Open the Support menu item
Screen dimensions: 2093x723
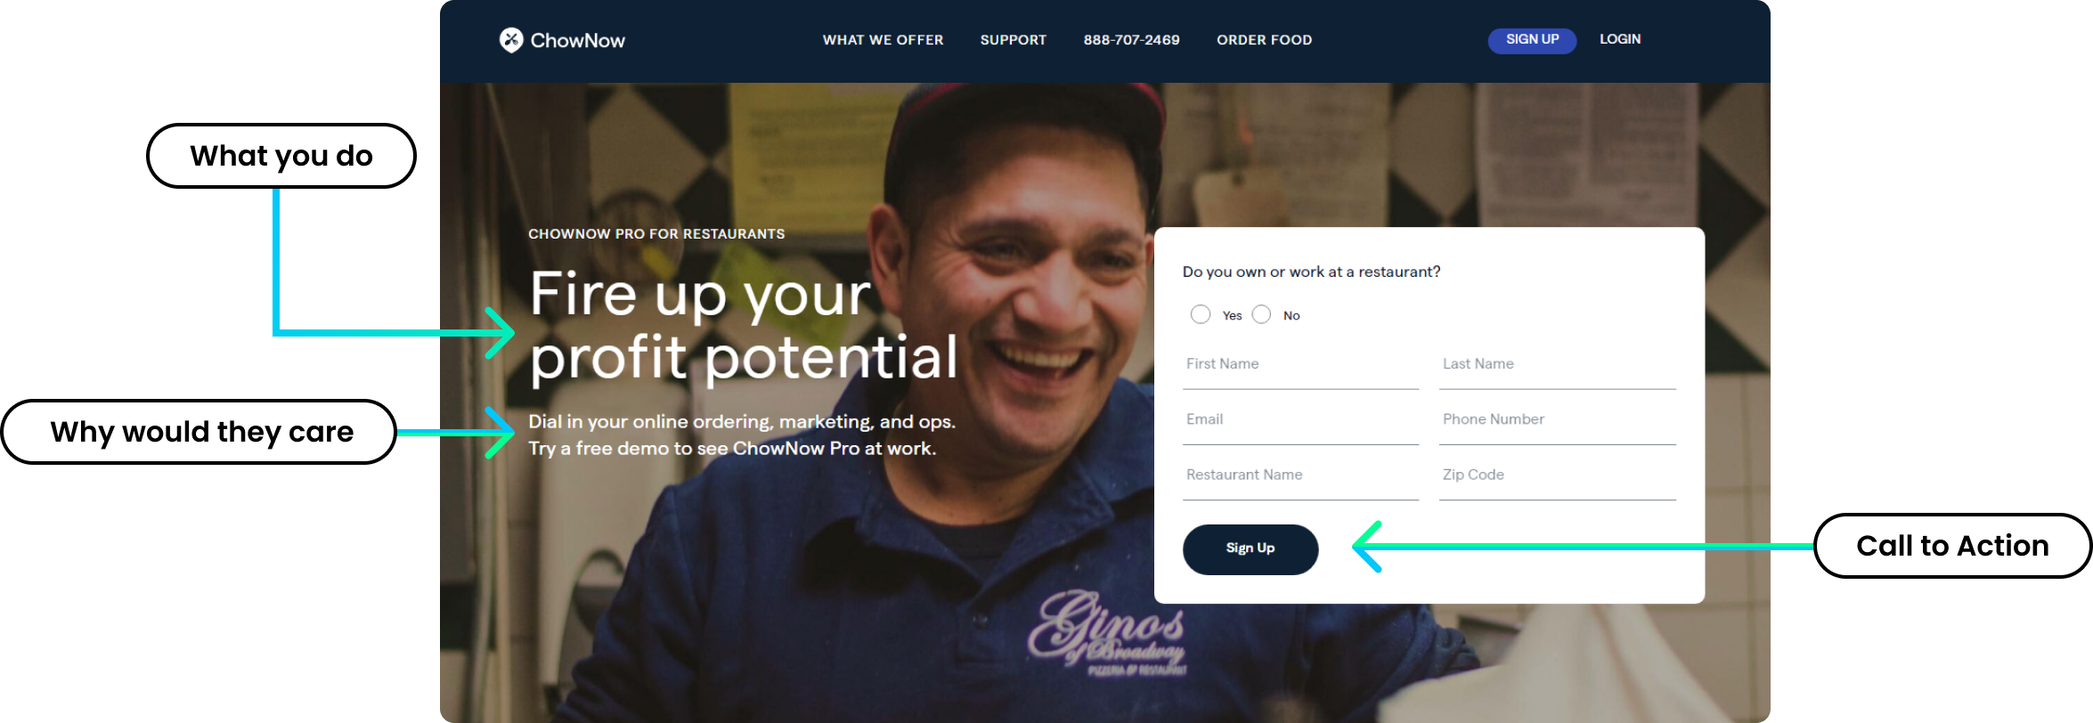(1014, 40)
